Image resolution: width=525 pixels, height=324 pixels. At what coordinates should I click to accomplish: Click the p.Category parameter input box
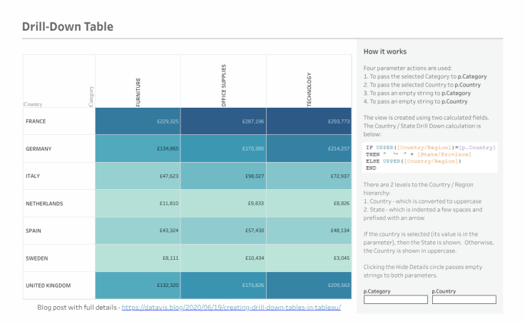tap(394, 300)
